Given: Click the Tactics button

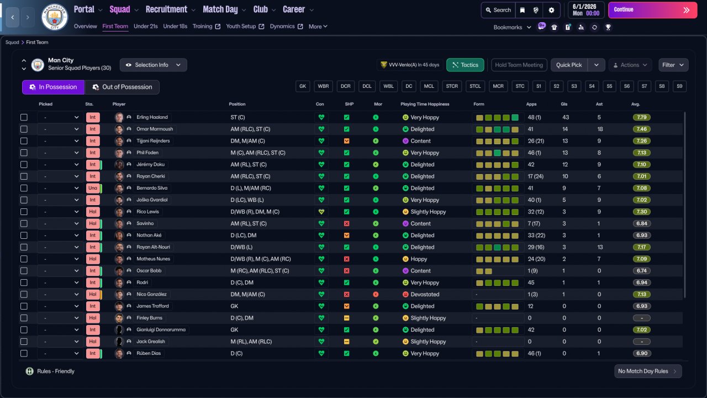Looking at the screenshot, I should coord(465,65).
